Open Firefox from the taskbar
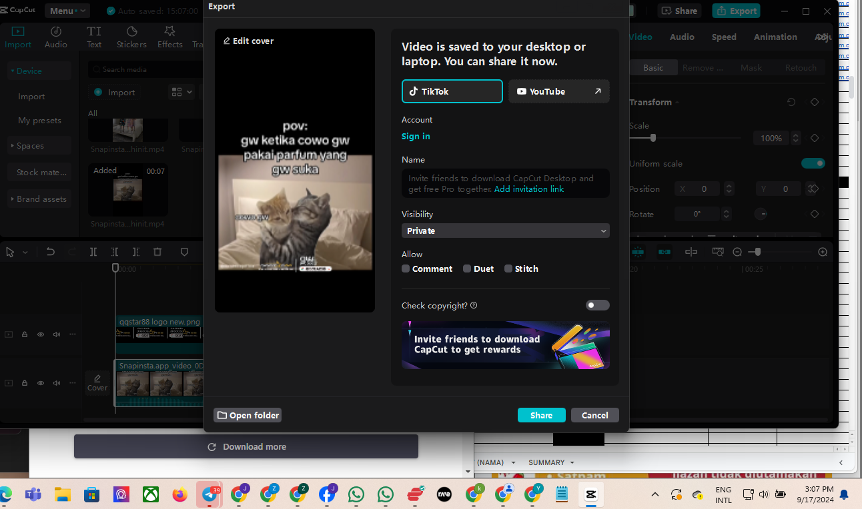862x509 pixels. click(x=179, y=494)
